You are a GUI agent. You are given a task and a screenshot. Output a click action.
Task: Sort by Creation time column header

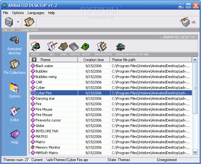click(94, 60)
